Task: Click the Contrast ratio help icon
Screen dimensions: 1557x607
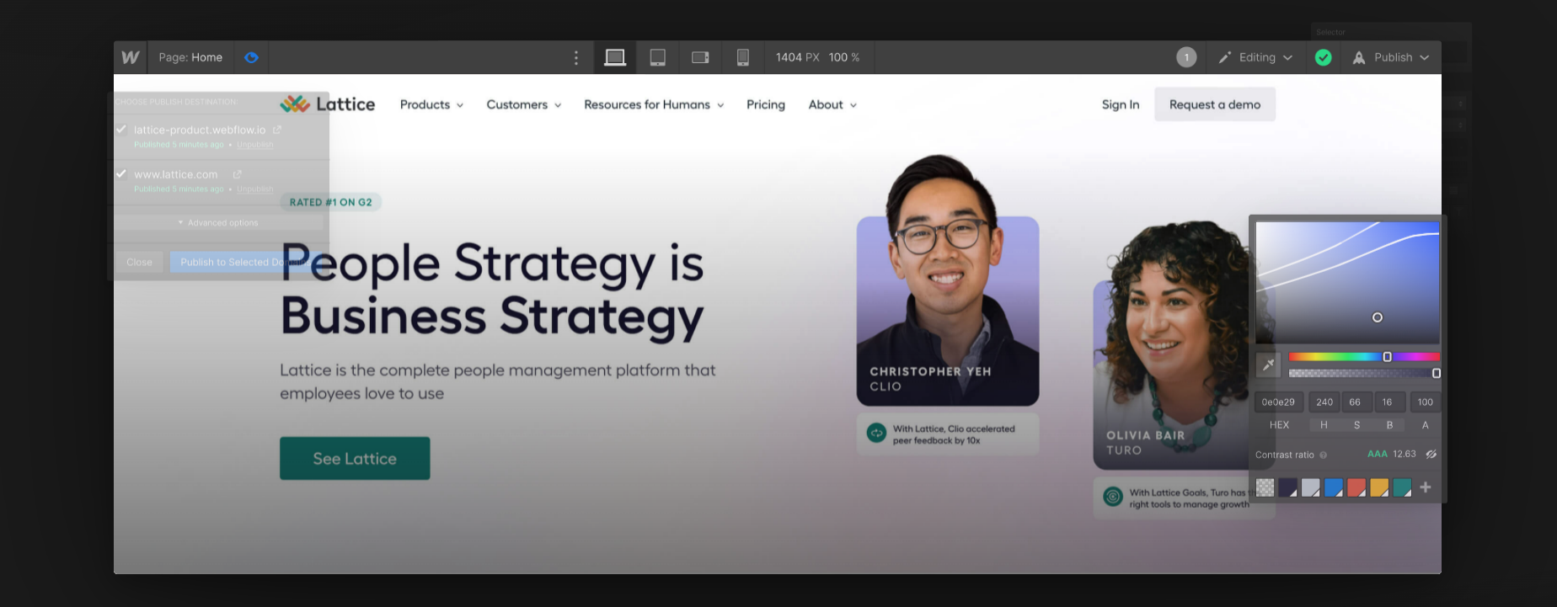Action: pyautogui.click(x=1323, y=455)
